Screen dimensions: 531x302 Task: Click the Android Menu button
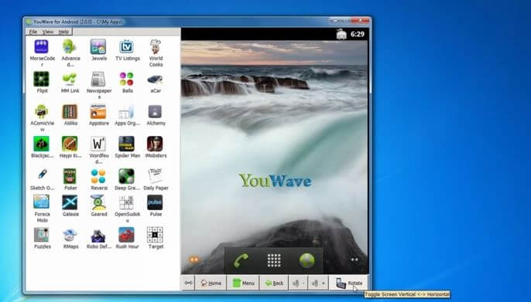pos(243,283)
